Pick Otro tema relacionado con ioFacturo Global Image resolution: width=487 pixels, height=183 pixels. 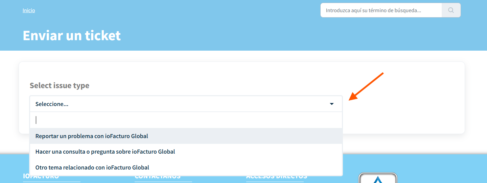coord(186,167)
